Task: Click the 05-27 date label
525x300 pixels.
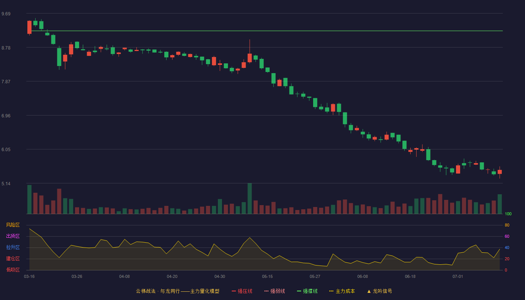Action: coord(315,276)
